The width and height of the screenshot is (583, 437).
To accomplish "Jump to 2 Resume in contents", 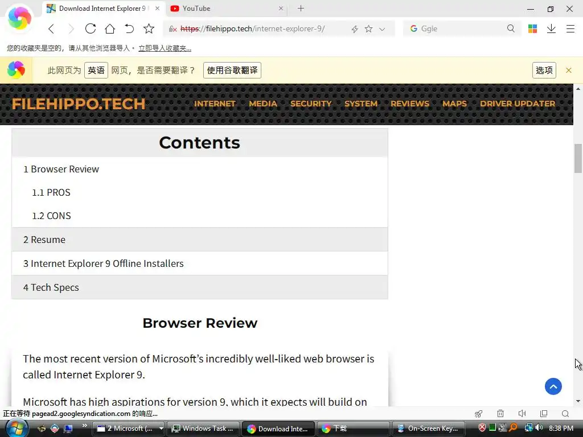I will click(x=44, y=240).
